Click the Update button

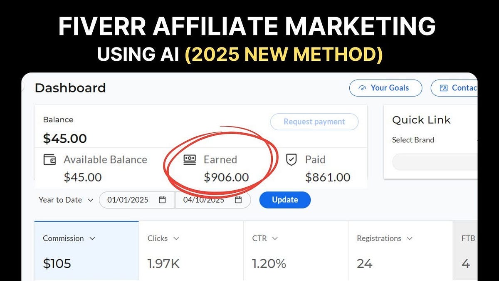(x=285, y=200)
